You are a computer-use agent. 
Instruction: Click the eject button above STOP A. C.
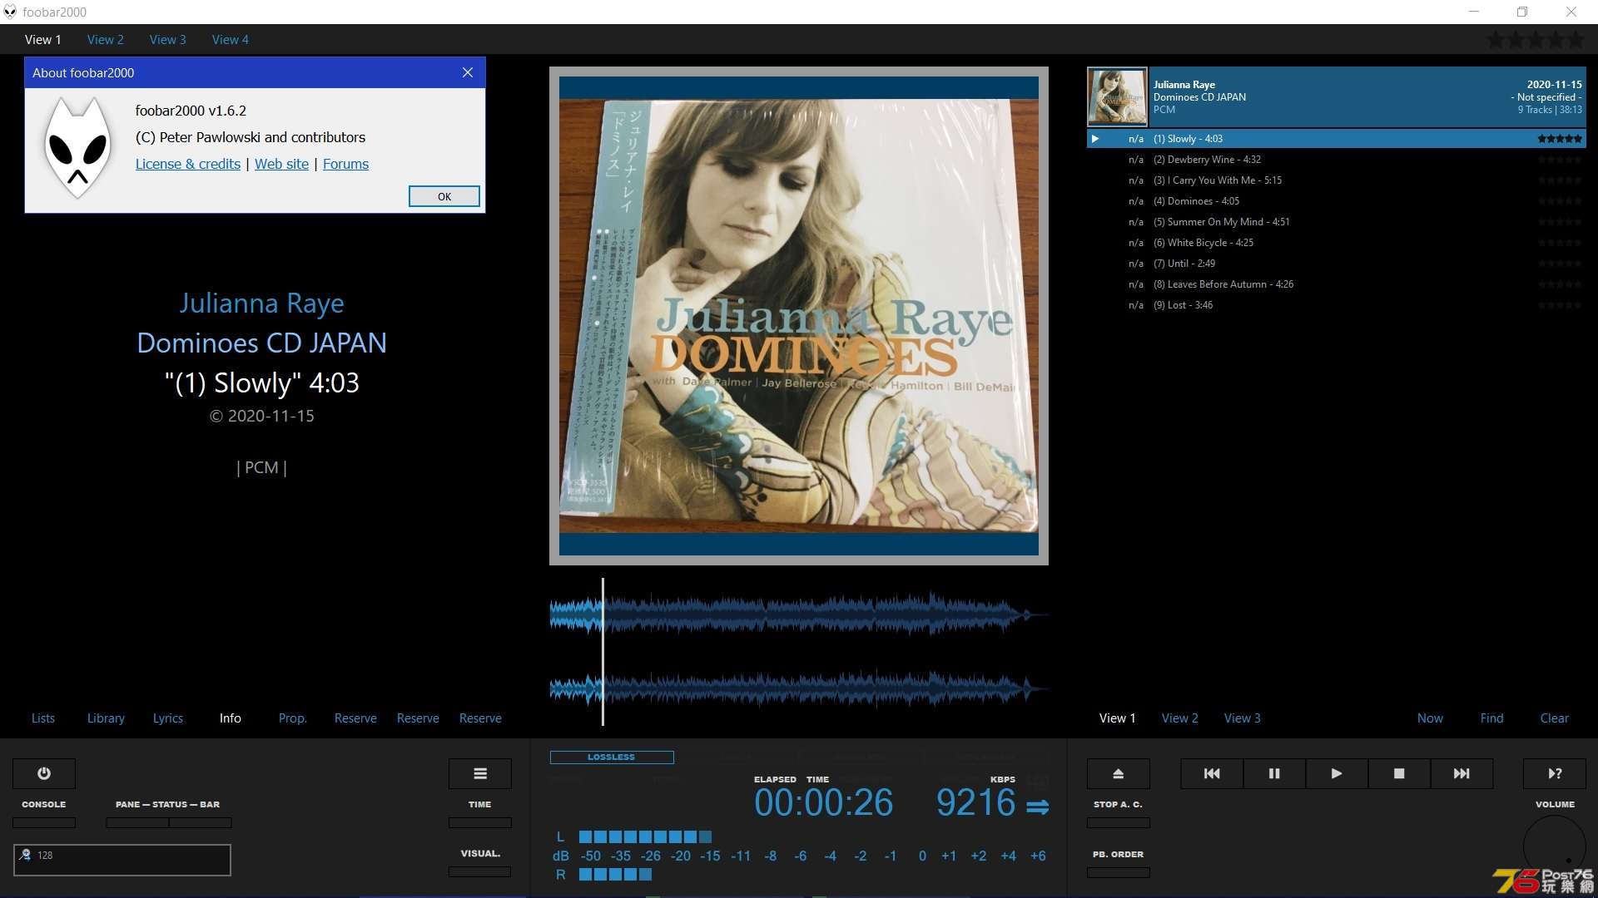coord(1119,773)
